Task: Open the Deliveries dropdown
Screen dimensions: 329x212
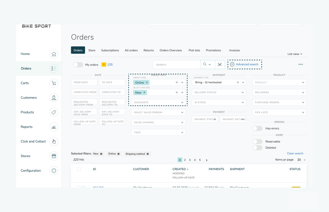Action: click(279, 92)
